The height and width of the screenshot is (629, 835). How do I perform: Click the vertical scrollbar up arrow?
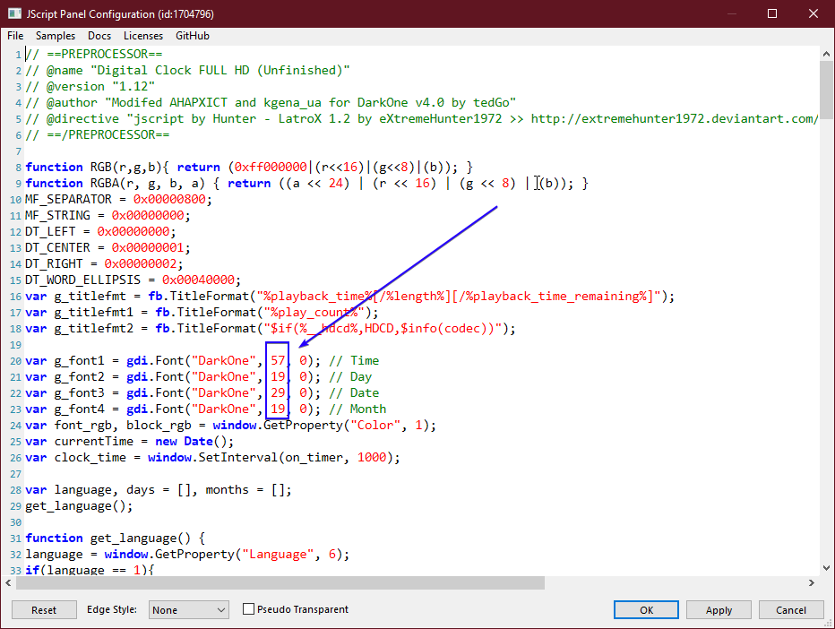[826, 54]
